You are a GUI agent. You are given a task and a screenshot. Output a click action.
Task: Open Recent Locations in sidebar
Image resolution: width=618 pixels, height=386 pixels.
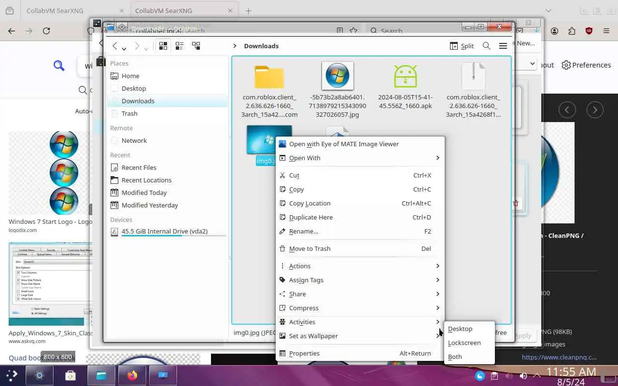167,180
